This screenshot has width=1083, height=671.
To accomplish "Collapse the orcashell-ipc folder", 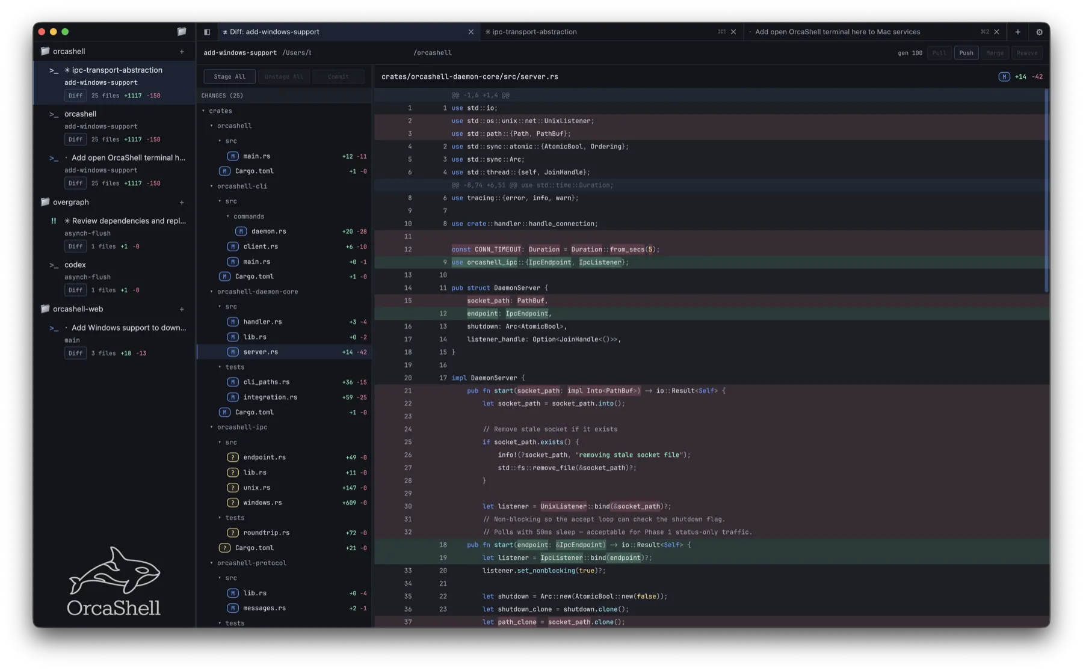I will point(212,427).
